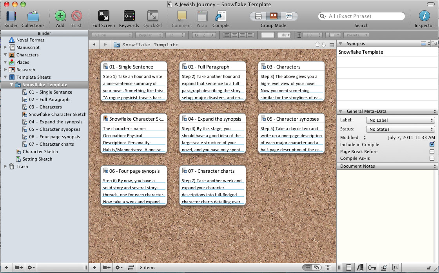Select Setting Sketch template in binder
439x273 pixels.
[x=37, y=159]
